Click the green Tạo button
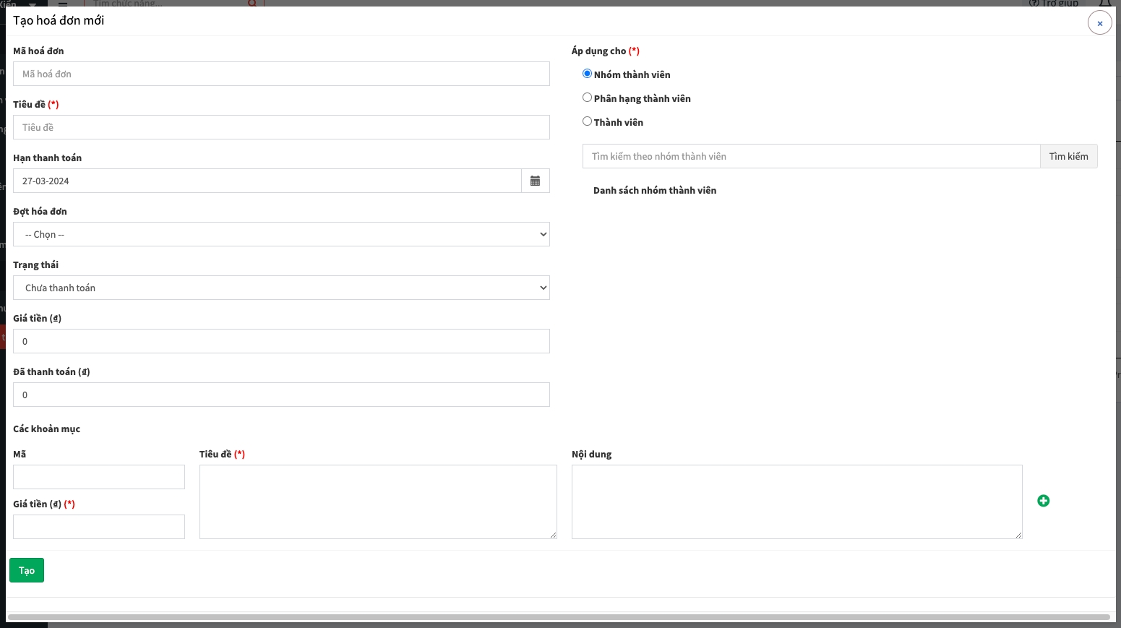 pos(27,570)
